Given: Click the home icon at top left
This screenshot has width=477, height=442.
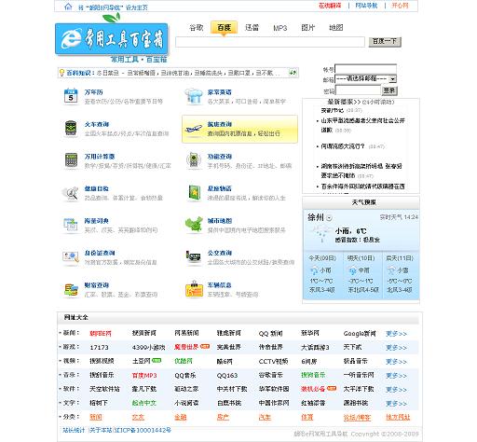Looking at the screenshot, I should [x=68, y=7].
